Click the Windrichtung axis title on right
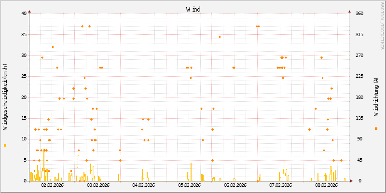The image size is (386, 193). click(x=376, y=96)
